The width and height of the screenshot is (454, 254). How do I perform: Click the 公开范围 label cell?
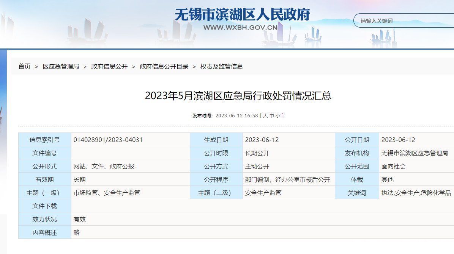coord(357,166)
